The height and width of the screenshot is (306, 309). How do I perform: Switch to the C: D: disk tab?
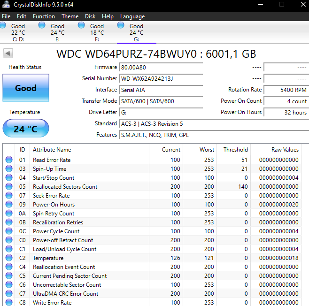(x=19, y=32)
